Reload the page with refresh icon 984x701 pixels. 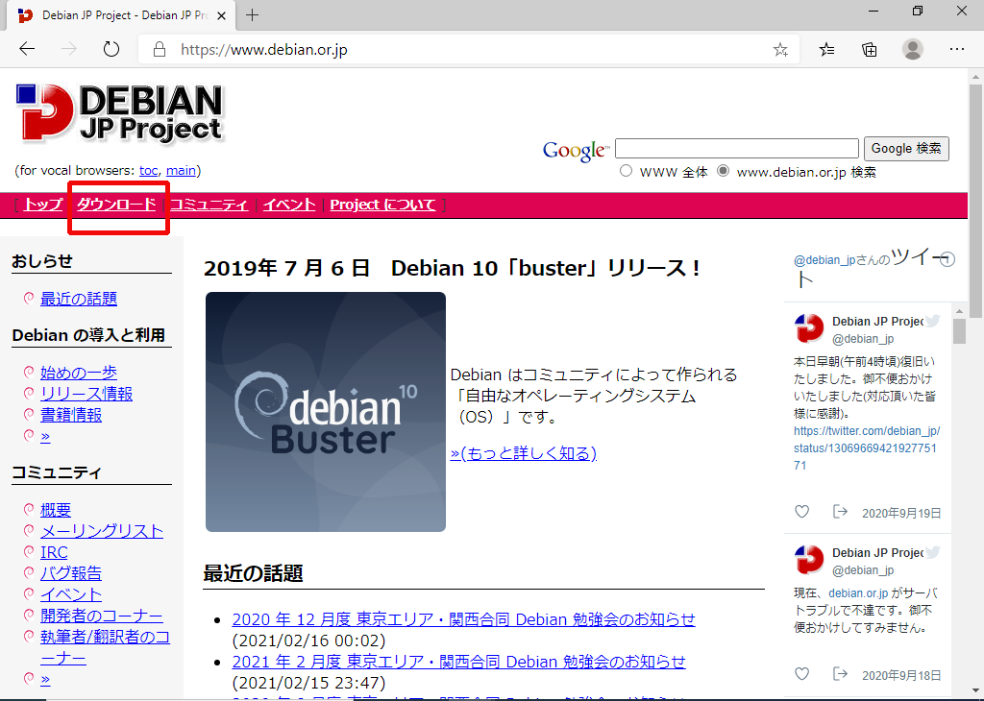[x=111, y=49]
